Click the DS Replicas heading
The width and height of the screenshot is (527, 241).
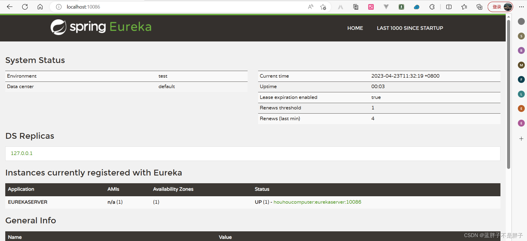tap(30, 136)
